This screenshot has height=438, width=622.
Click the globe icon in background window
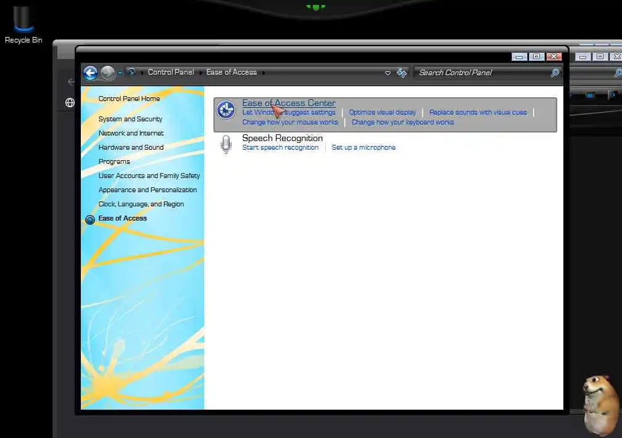pyautogui.click(x=70, y=103)
